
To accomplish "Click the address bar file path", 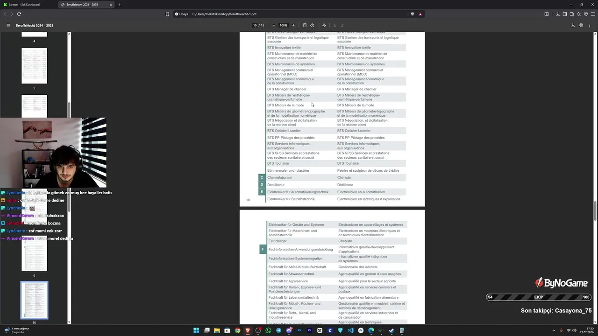I will tap(224, 14).
